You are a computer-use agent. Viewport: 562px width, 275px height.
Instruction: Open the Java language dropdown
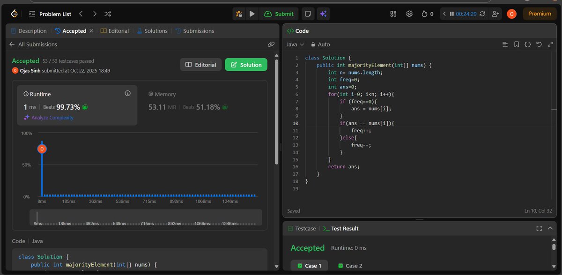pyautogui.click(x=295, y=45)
